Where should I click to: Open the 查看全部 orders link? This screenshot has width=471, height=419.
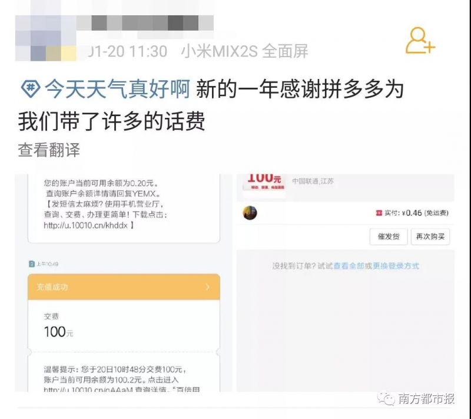(349, 266)
